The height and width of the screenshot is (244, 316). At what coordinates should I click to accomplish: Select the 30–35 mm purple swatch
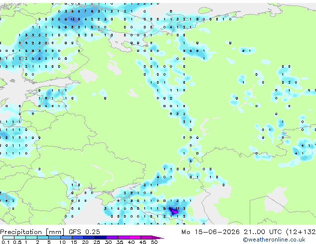112,238
